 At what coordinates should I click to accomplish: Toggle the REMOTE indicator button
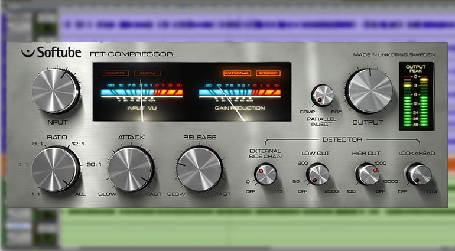click(x=115, y=73)
